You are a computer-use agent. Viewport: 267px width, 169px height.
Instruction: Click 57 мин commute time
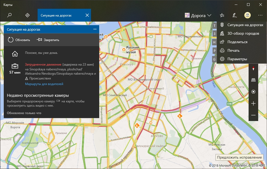tap(15, 72)
